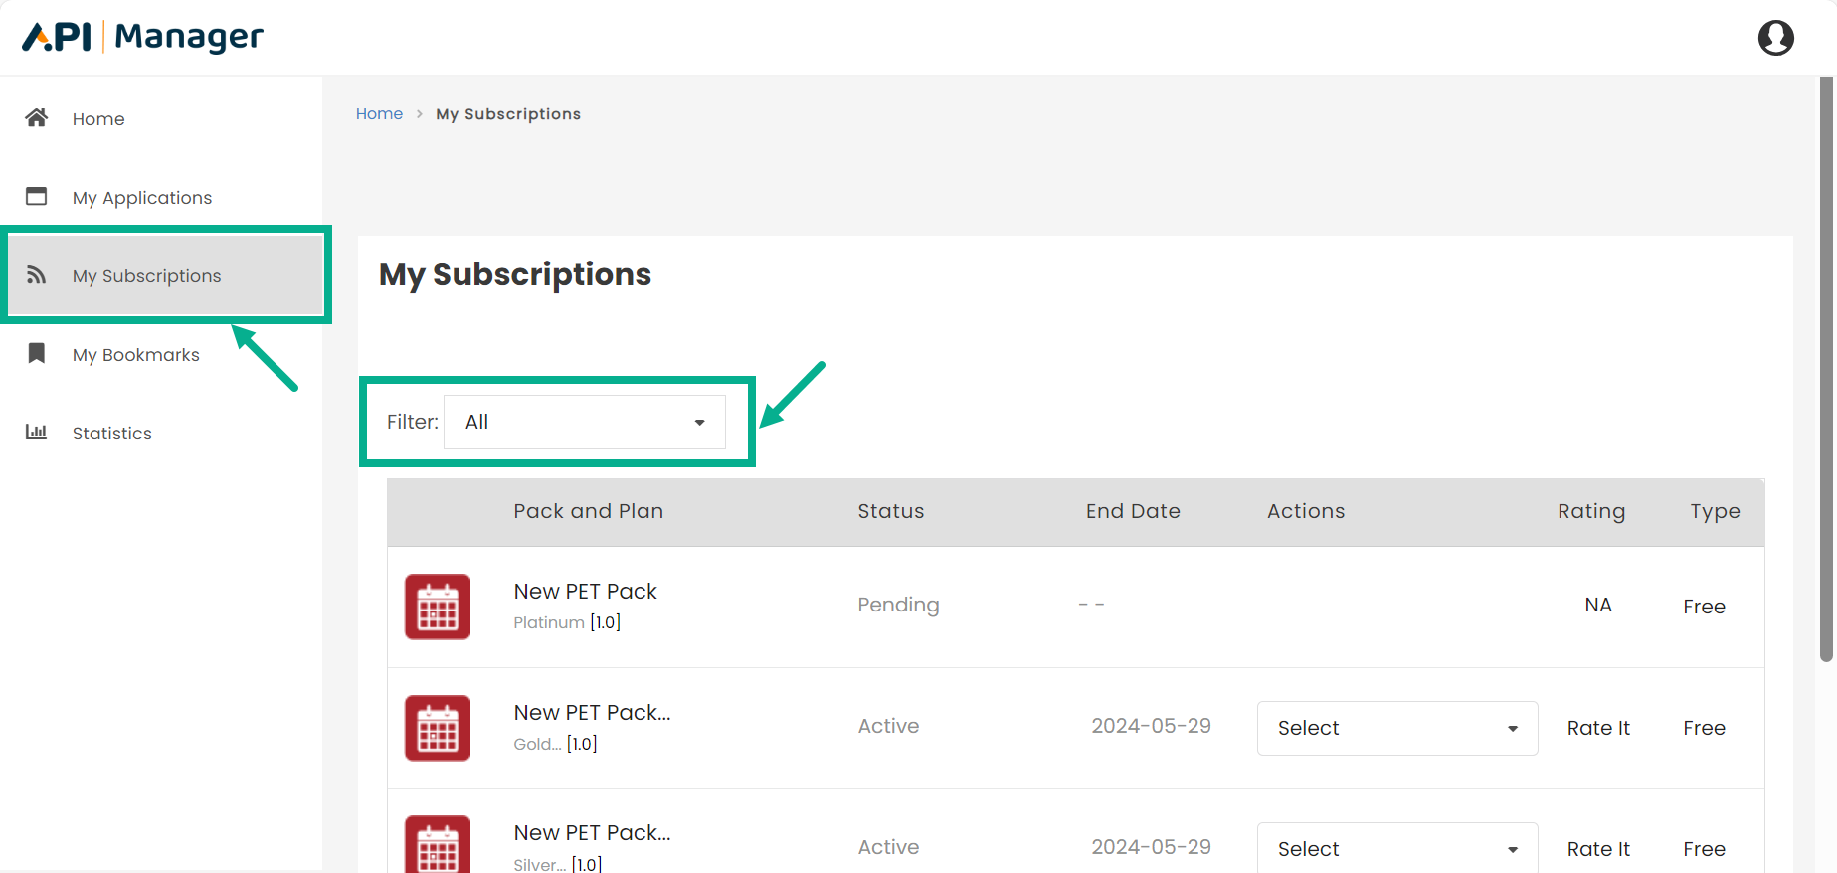The height and width of the screenshot is (873, 1837).
Task: Click the End Date column header
Action: [1133, 511]
